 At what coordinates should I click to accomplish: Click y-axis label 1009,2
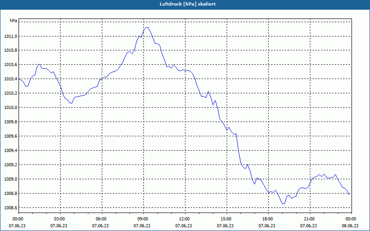11,165
